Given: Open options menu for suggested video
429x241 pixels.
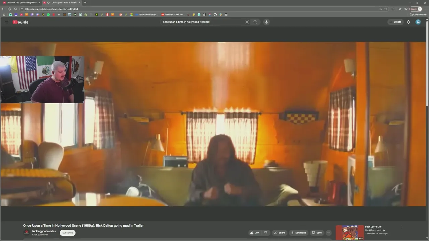Looking at the screenshot, I should tap(402, 227).
